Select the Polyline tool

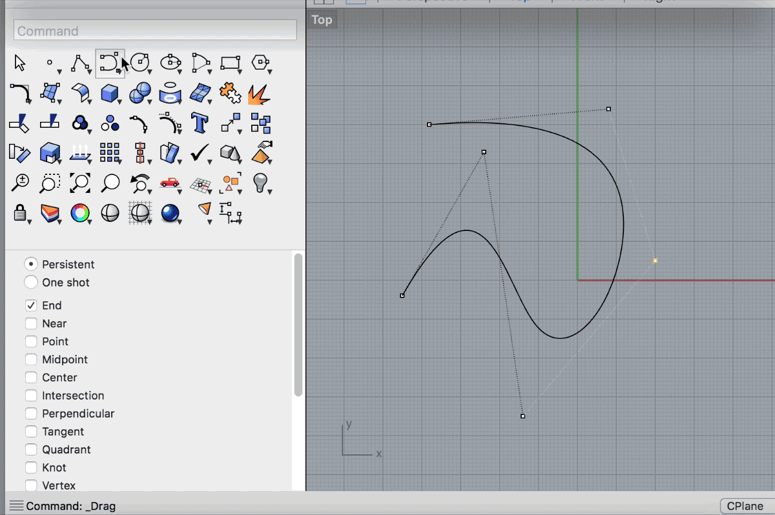coord(79,63)
